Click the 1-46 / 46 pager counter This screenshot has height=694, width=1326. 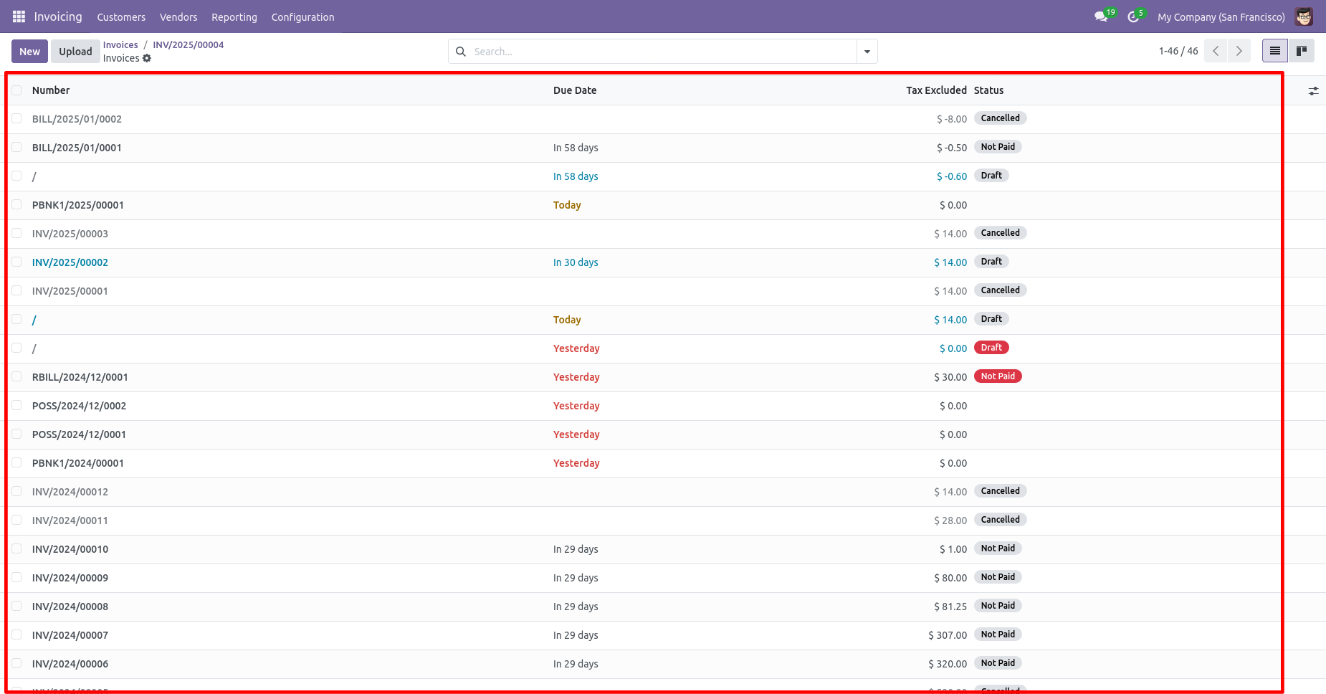(x=1178, y=51)
